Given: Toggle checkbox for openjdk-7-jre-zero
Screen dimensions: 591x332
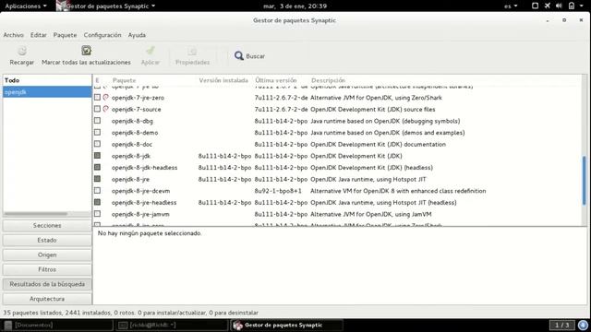Looking at the screenshot, I should (97, 98).
